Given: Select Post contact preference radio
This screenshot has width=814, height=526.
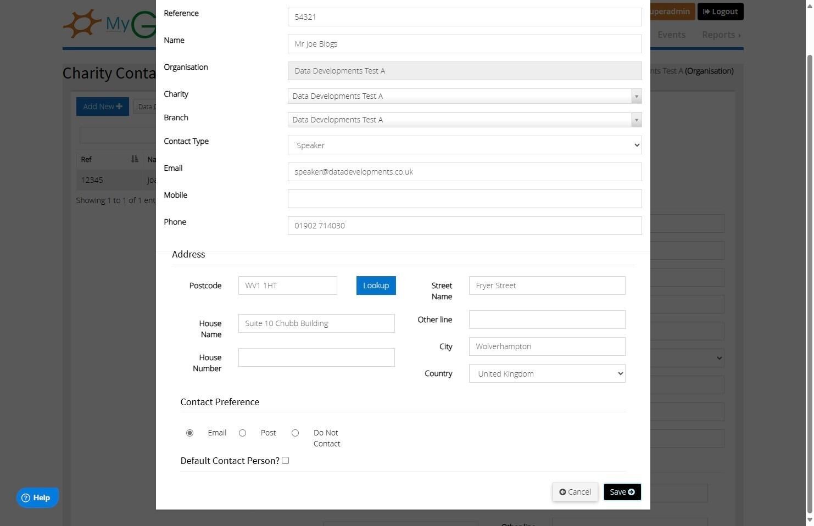Looking at the screenshot, I should pyautogui.click(x=242, y=433).
